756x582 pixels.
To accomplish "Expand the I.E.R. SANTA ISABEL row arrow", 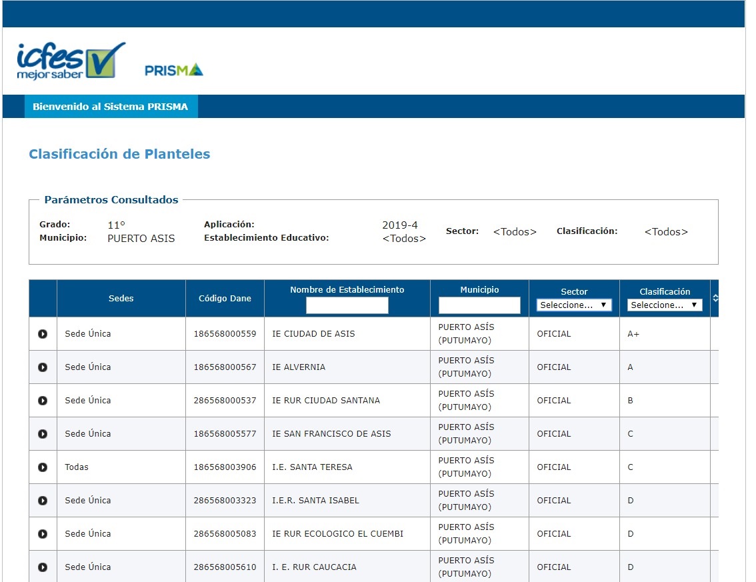I will click(x=43, y=501).
